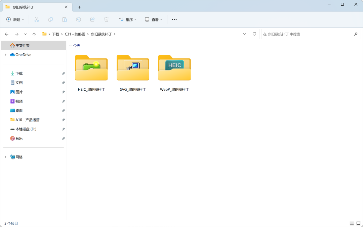Click the 3 个项目 status text

11,223
